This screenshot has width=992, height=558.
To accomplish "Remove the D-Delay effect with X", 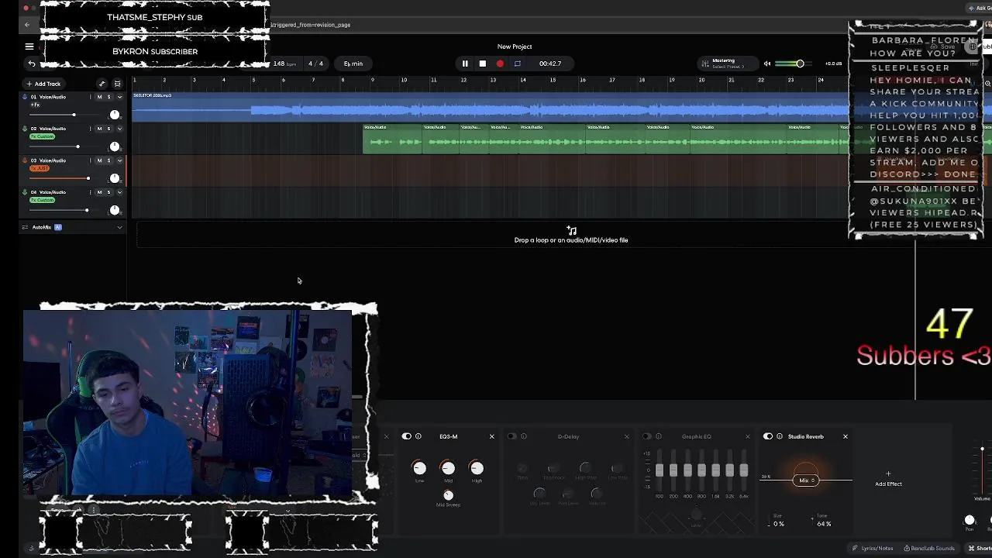I will pos(627,436).
